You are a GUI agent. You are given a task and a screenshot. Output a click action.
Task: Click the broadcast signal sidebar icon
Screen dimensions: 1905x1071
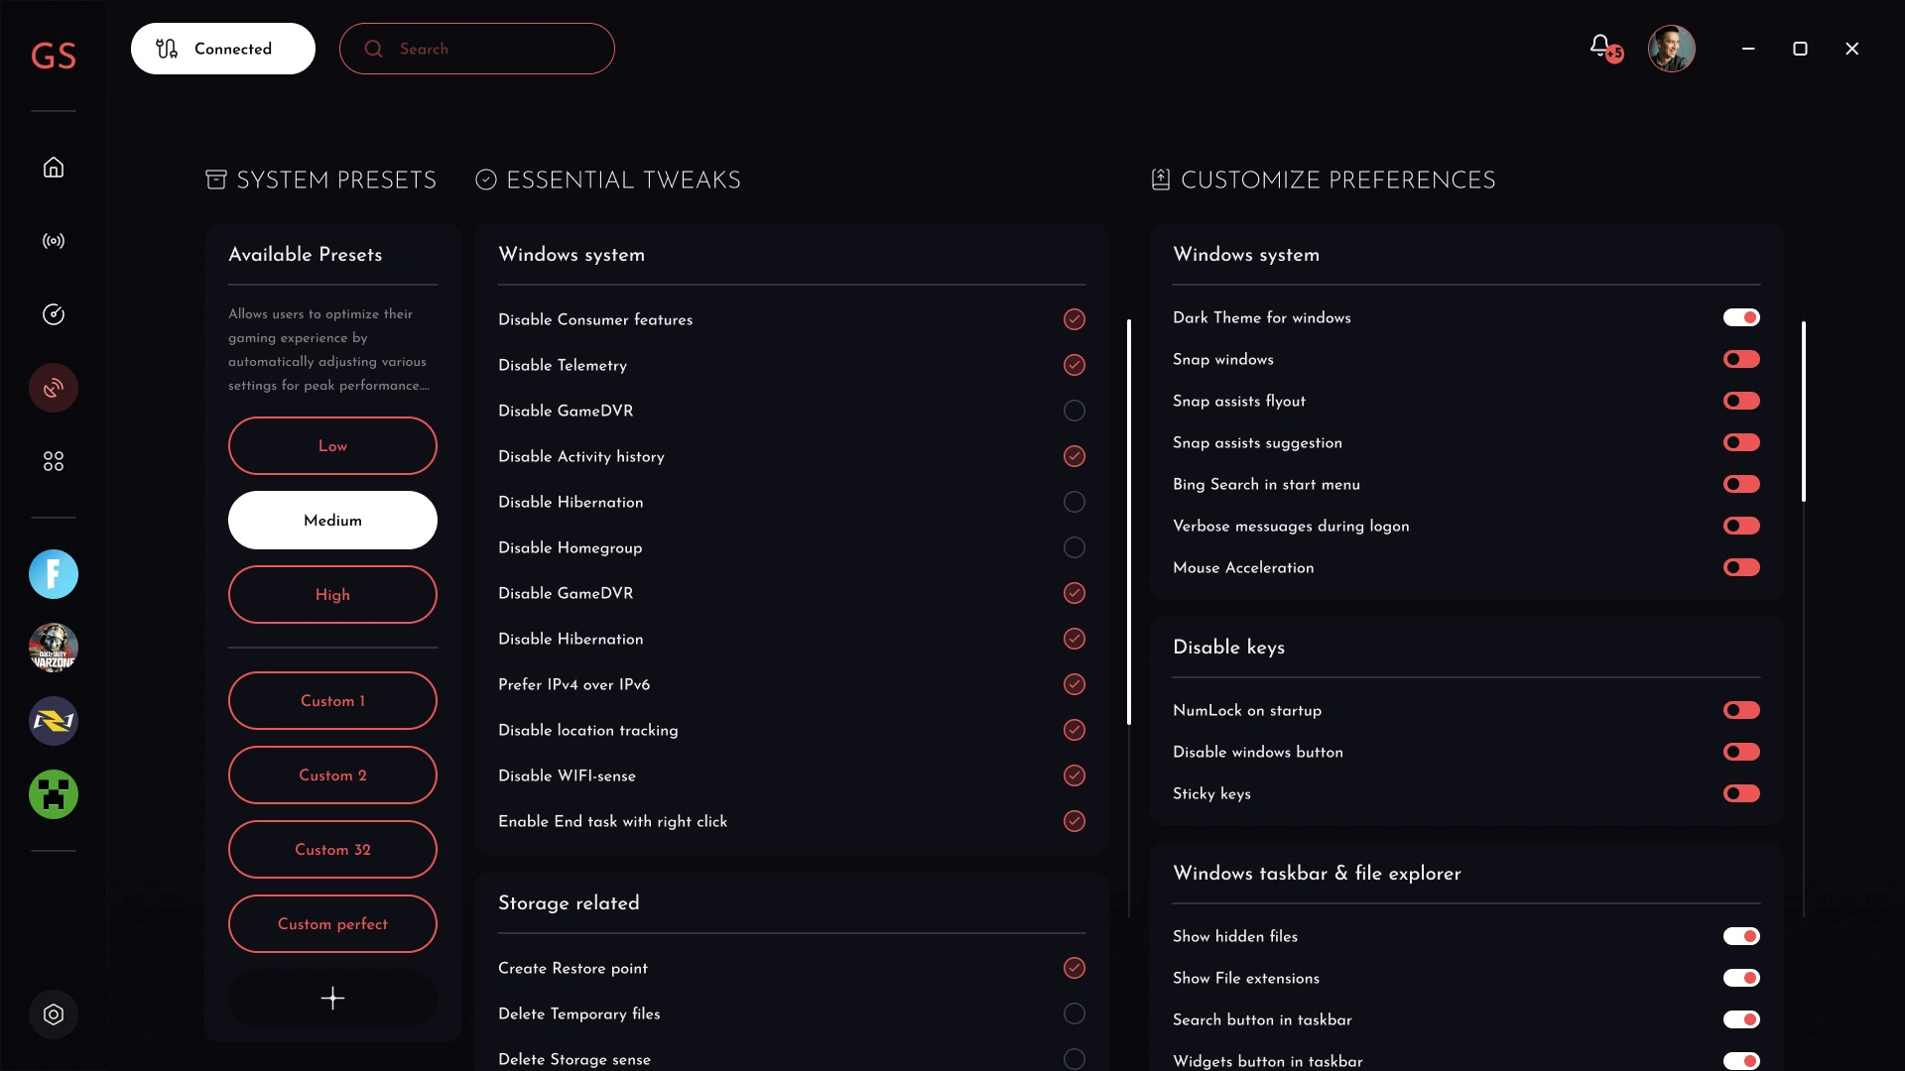pyautogui.click(x=54, y=241)
